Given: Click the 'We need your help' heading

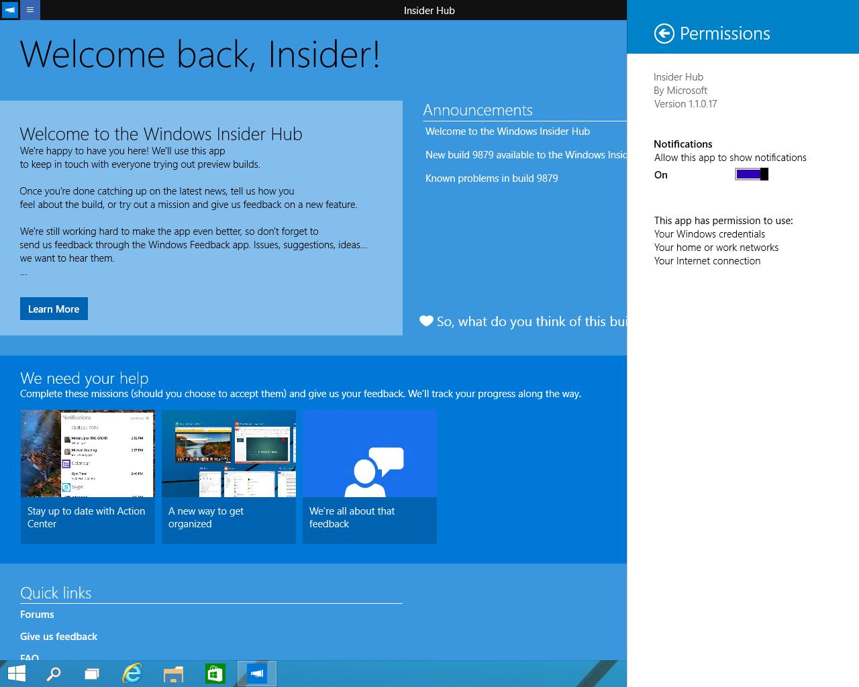Looking at the screenshot, I should [x=84, y=378].
